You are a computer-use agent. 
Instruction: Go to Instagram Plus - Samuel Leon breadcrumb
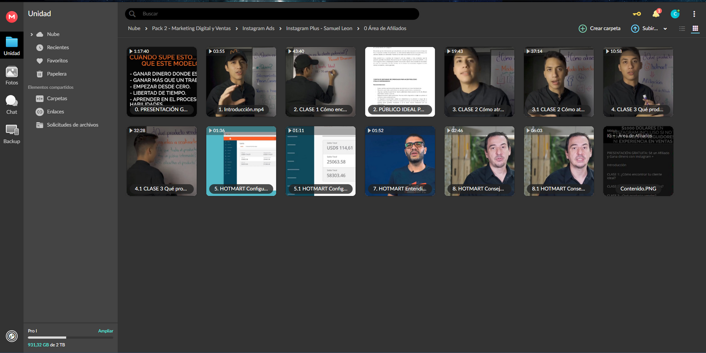point(319,28)
